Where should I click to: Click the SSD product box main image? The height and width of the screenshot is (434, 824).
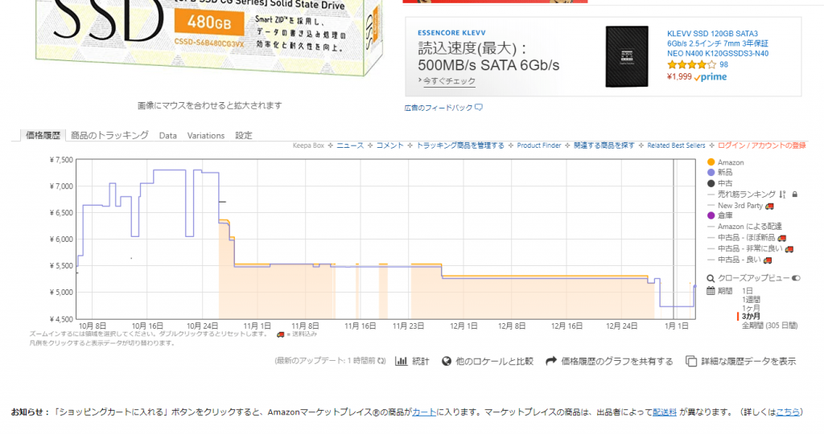point(209,37)
